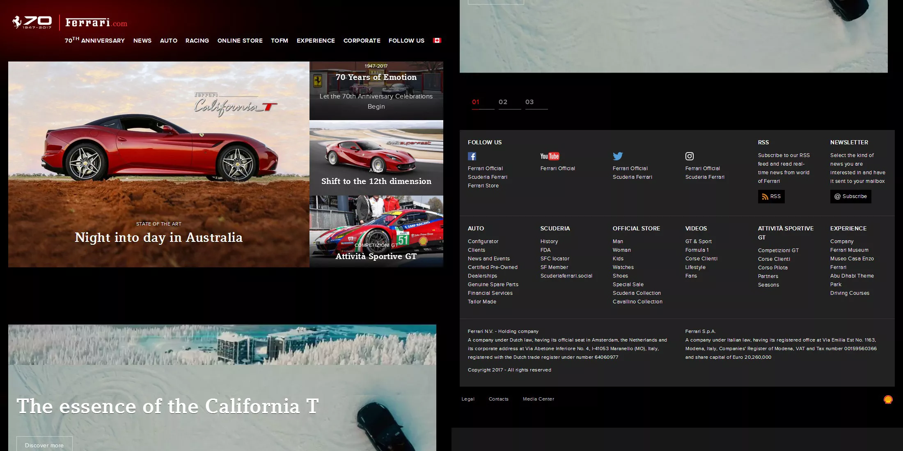
Task: Open the Ferrari Museum link
Action: tap(849, 250)
